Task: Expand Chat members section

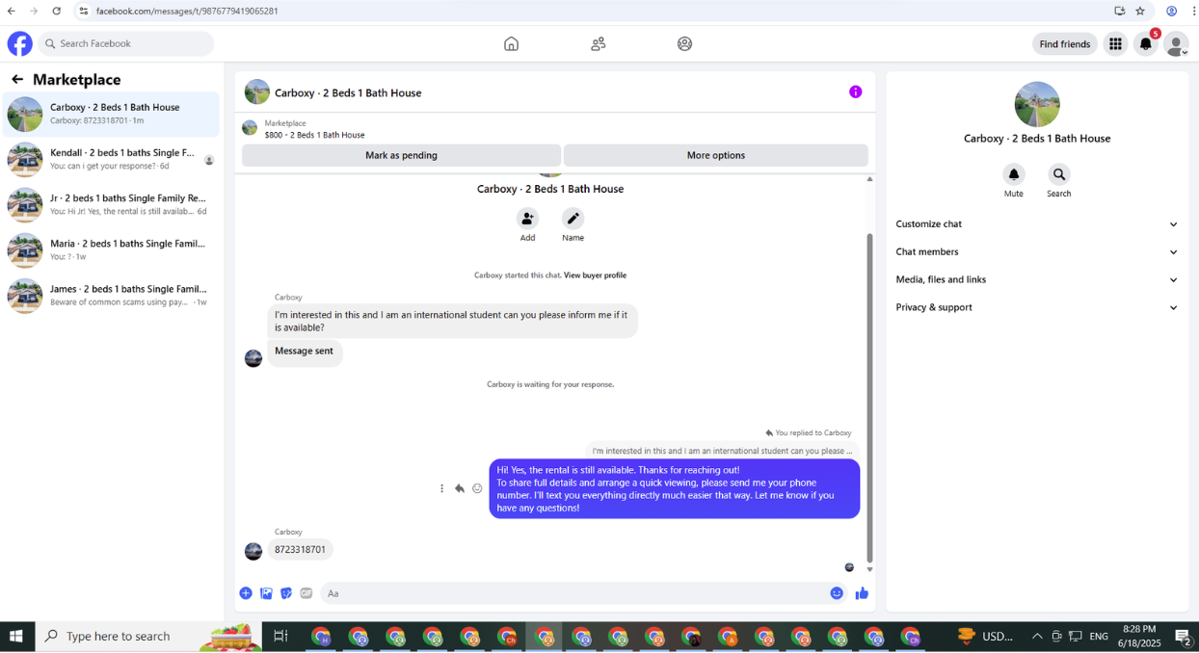Action: [1037, 252]
